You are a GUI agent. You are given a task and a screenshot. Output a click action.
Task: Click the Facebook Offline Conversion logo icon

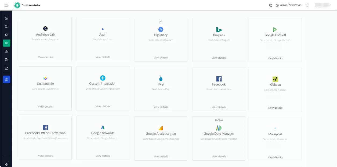click(x=45, y=127)
